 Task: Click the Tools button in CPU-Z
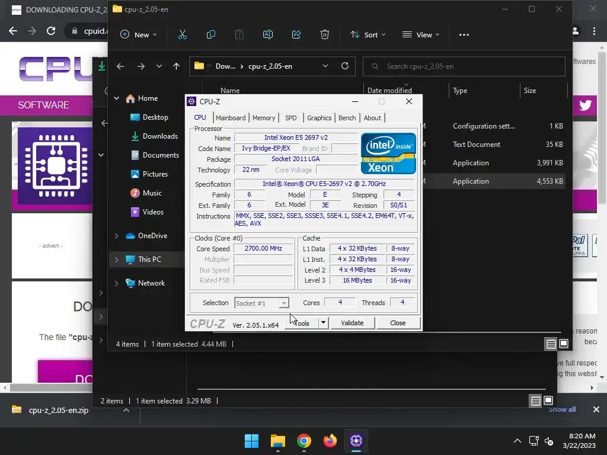point(302,323)
